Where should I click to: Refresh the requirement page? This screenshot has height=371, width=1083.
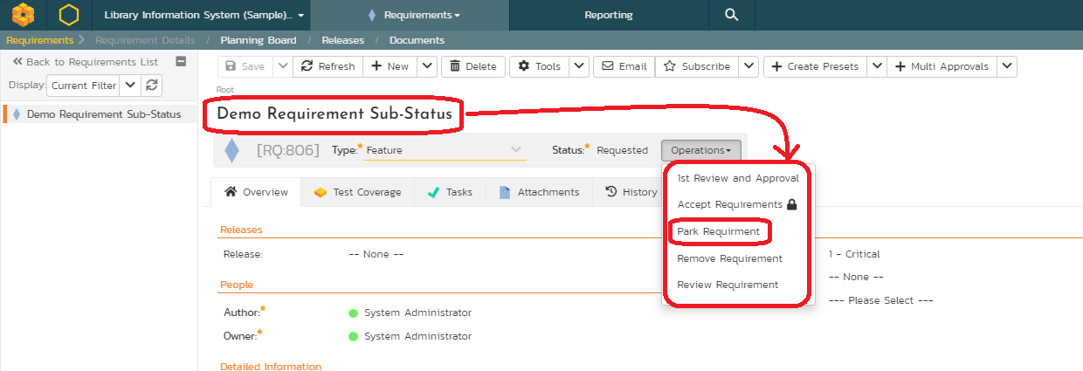click(328, 66)
